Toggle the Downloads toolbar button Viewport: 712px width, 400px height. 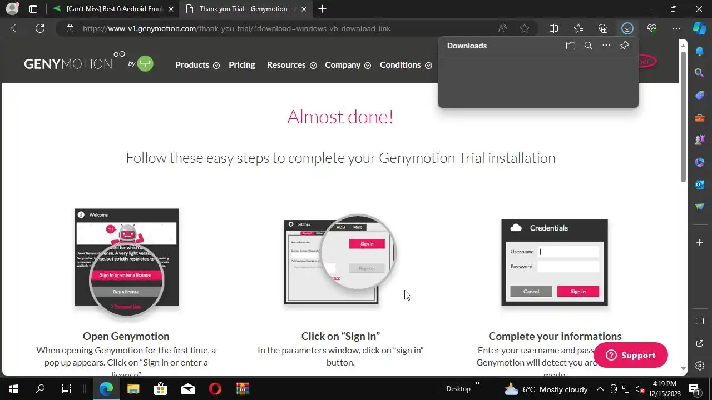(627, 28)
